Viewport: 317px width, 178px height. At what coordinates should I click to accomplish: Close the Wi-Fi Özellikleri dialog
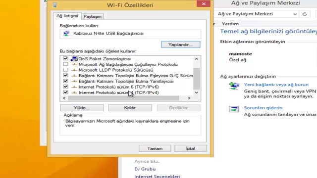pos(204,4)
